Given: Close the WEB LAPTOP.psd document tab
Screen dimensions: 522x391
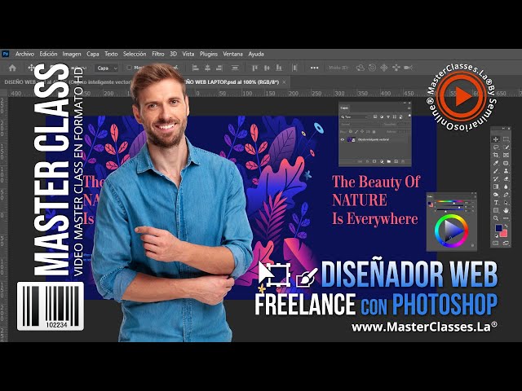Looking at the screenshot, I should pos(284,82).
